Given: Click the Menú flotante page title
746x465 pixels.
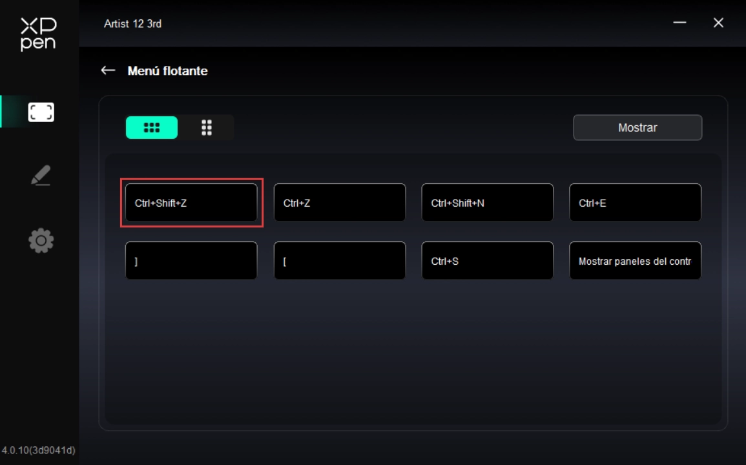Looking at the screenshot, I should point(167,71).
